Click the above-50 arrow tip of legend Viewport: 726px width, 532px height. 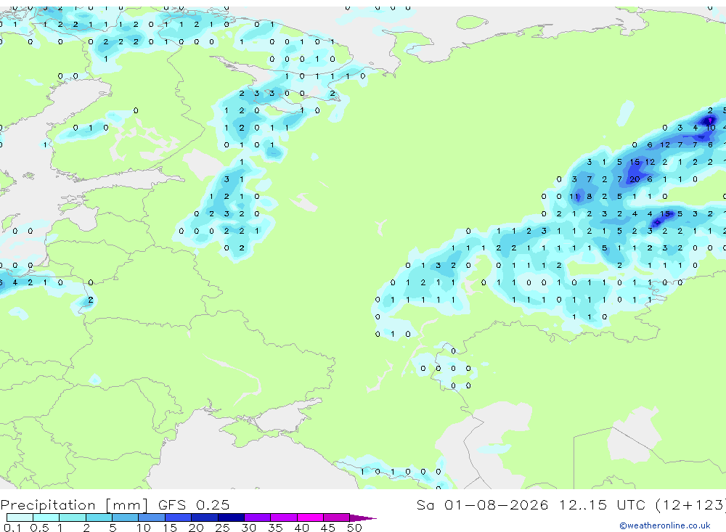pyautogui.click(x=363, y=517)
